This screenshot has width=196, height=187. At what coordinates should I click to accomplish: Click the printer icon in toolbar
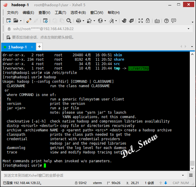point(78,21)
